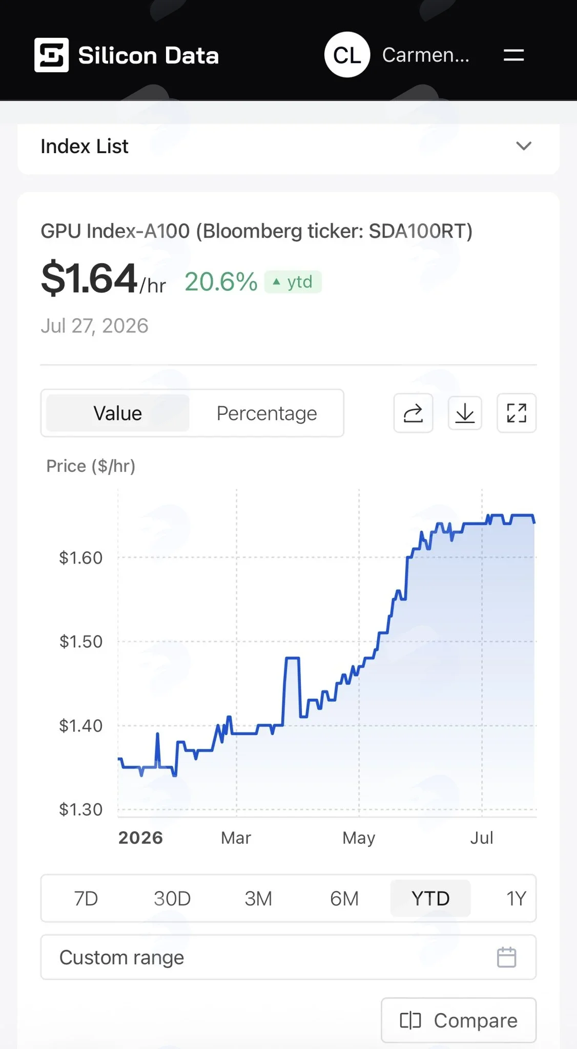Select the 7D time range
Screen dimensions: 577x1049
86,898
